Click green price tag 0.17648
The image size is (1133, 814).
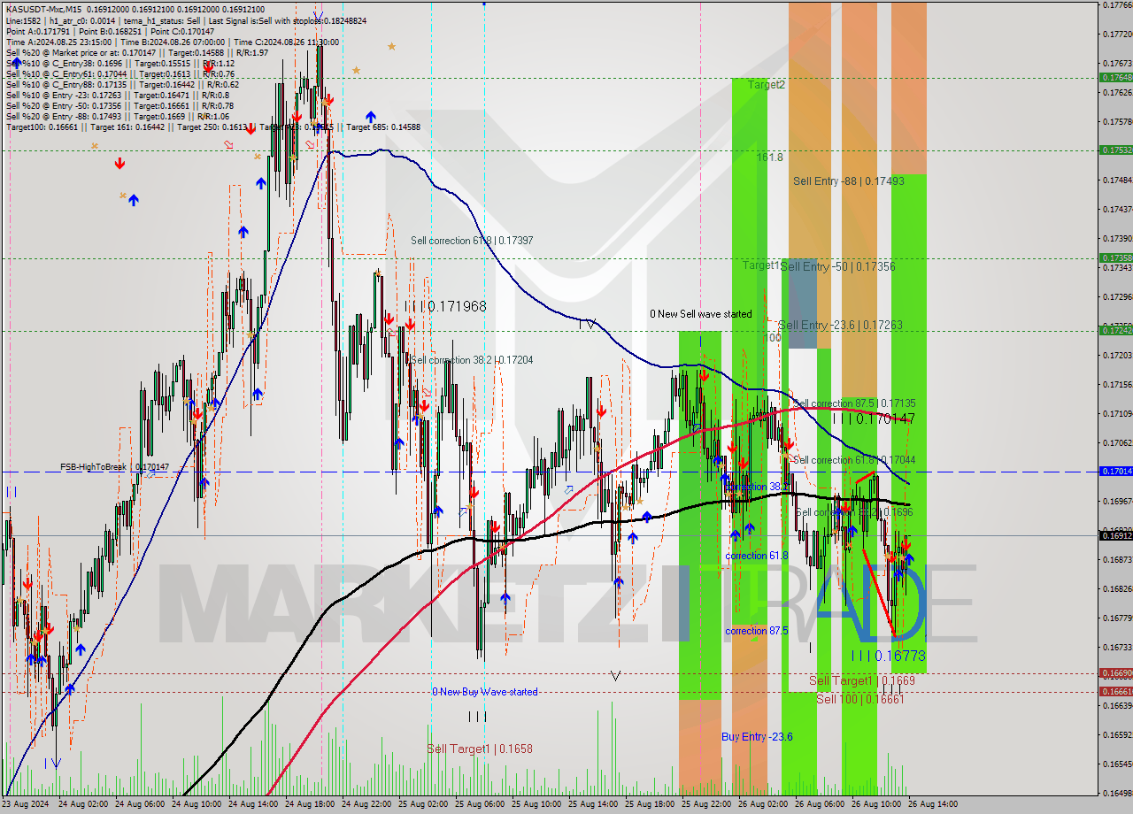[1115, 77]
